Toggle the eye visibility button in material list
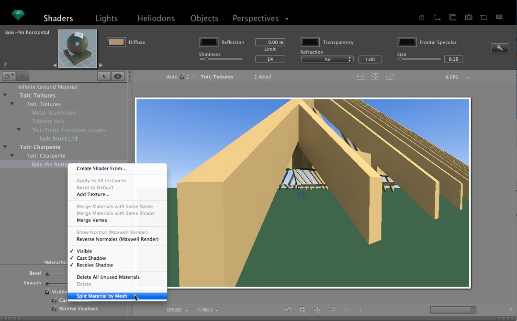This screenshot has height=321, width=517. click(x=118, y=76)
